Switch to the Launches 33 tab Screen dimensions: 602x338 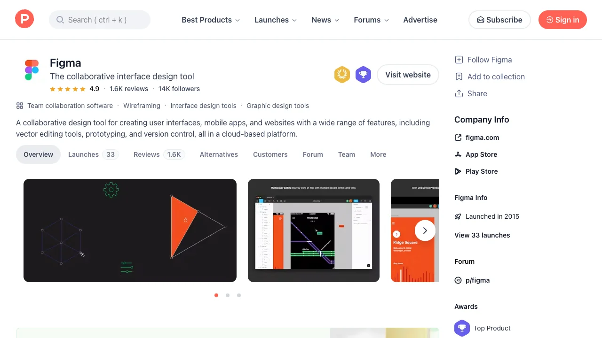pyautogui.click(x=93, y=154)
